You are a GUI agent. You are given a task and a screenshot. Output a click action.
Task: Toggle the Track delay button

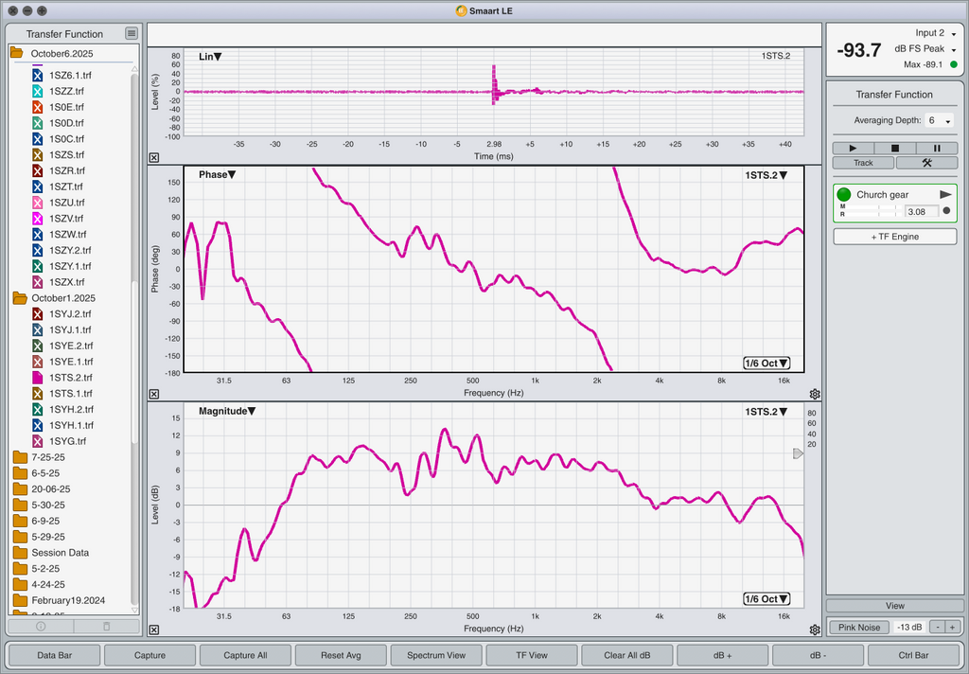point(863,163)
